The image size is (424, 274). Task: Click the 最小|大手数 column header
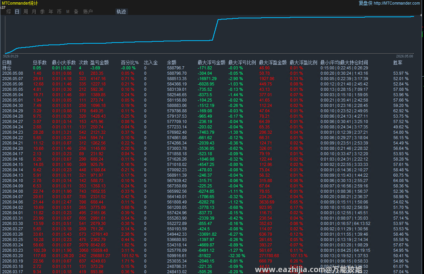(x=64, y=63)
